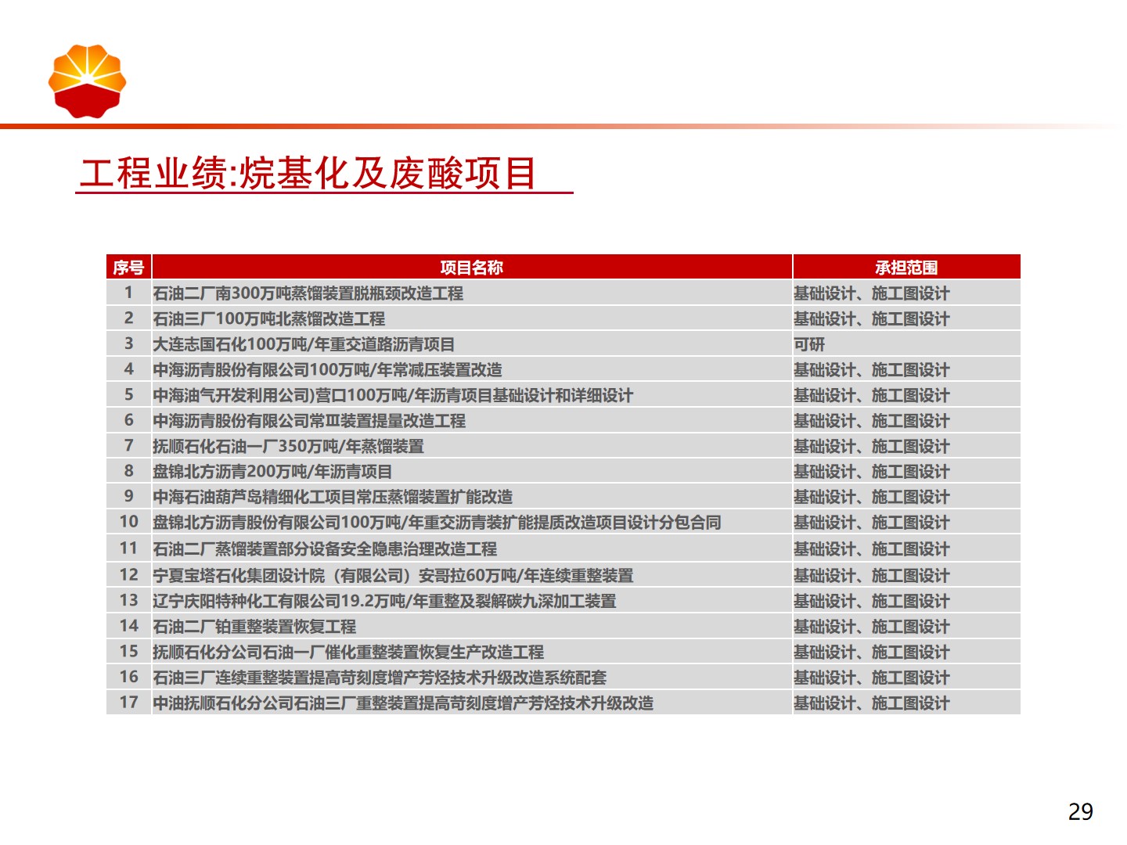
Task: Select row 石油三厂连续重整装置提高苛刻度增产芳烃技术升级改造系统配套
Action: coord(563,677)
